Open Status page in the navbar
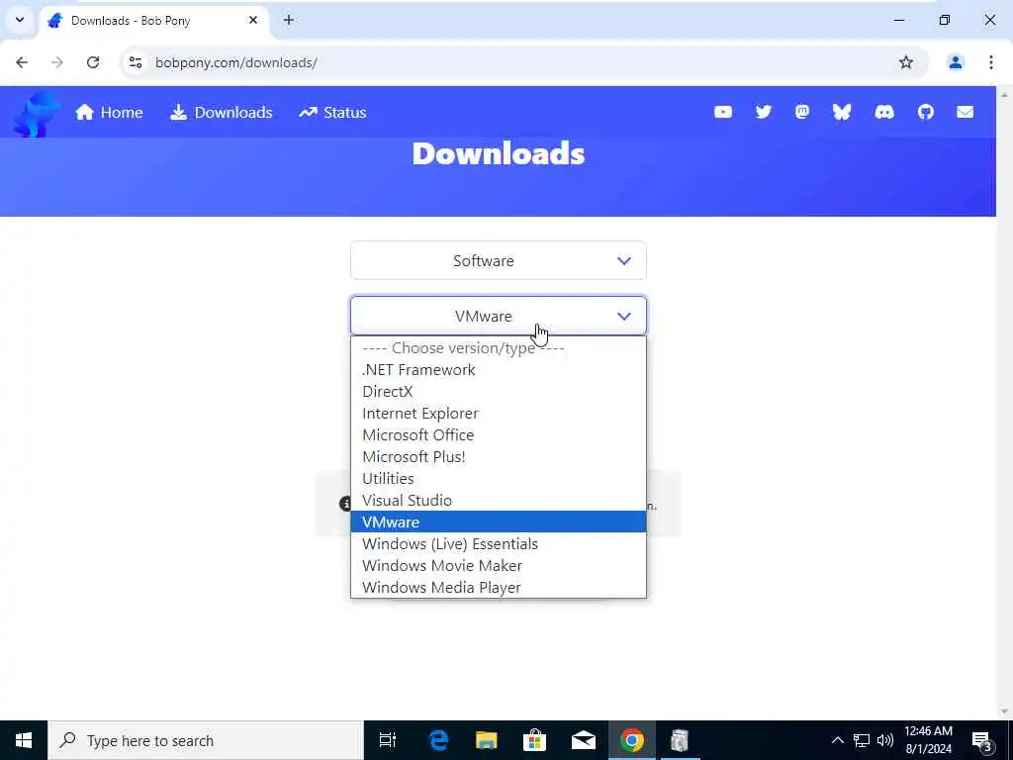This screenshot has width=1013, height=760. click(x=332, y=113)
